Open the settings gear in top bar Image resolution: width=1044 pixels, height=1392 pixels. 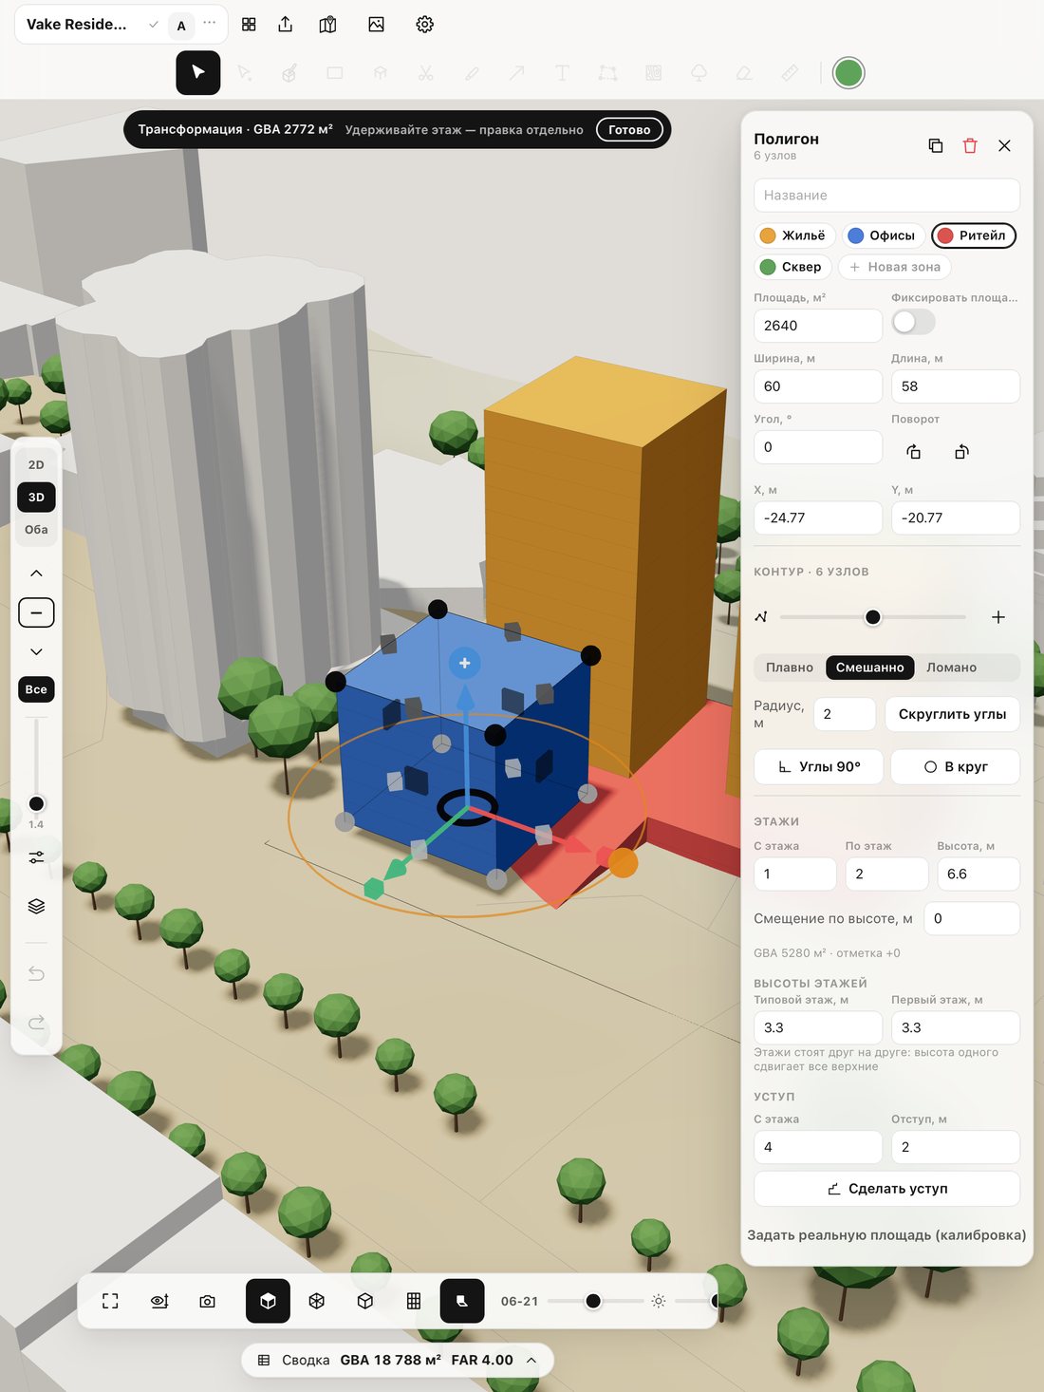425,25
